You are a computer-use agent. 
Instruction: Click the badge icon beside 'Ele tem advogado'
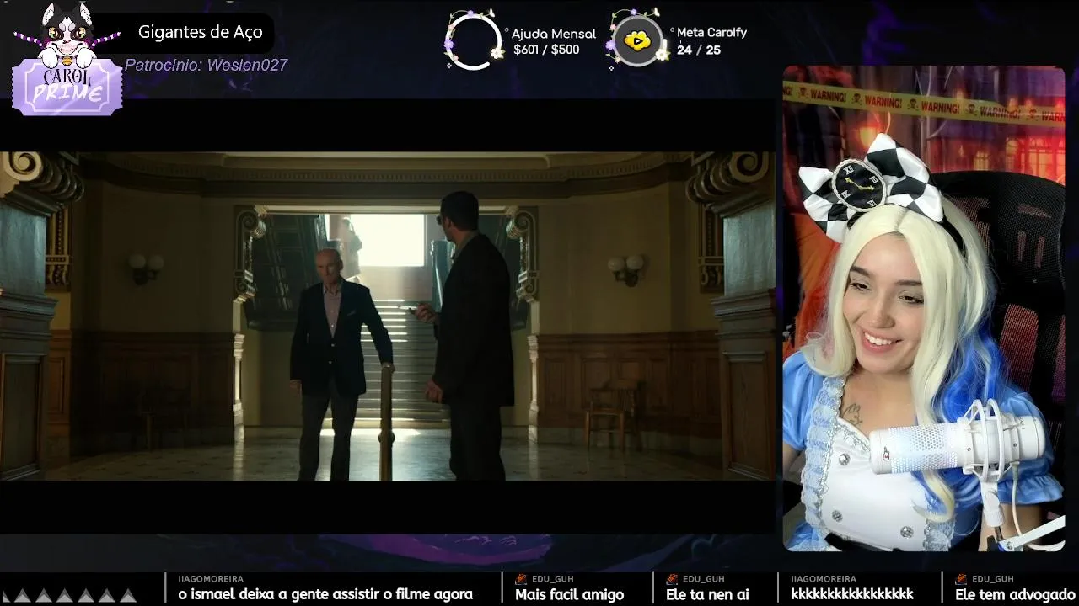pyautogui.click(x=961, y=579)
